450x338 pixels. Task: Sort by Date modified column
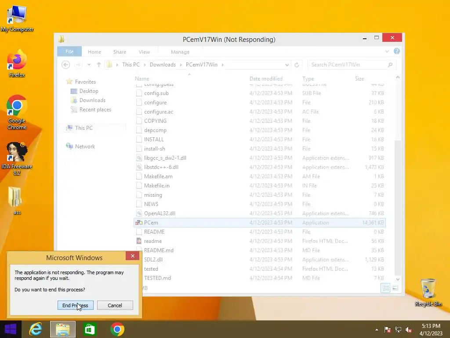pyautogui.click(x=266, y=79)
